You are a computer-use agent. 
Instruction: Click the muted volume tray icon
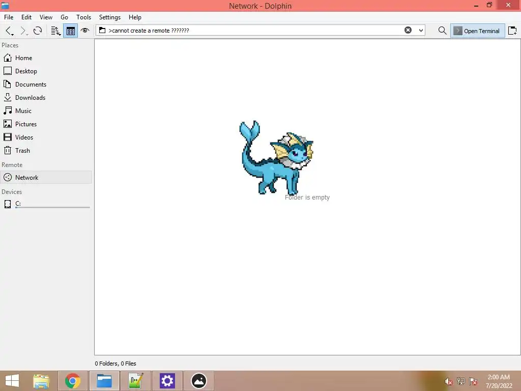[x=449, y=381]
